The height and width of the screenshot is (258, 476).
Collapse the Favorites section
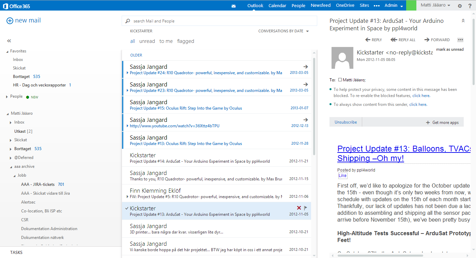coord(7,51)
